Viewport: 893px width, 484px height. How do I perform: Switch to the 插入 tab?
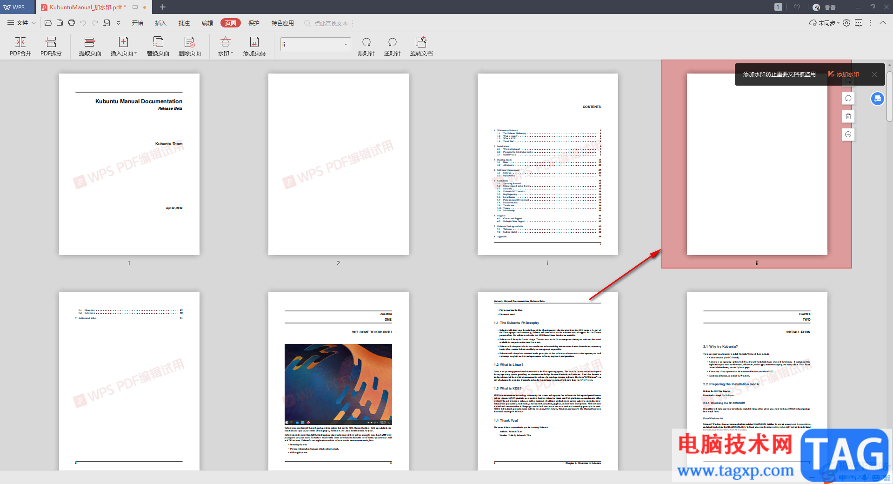(160, 23)
